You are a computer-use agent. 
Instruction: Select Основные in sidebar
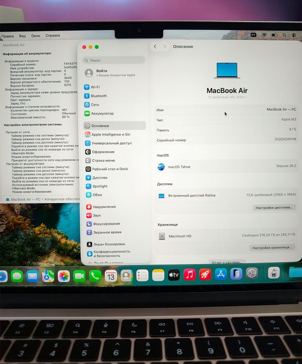click(x=114, y=125)
